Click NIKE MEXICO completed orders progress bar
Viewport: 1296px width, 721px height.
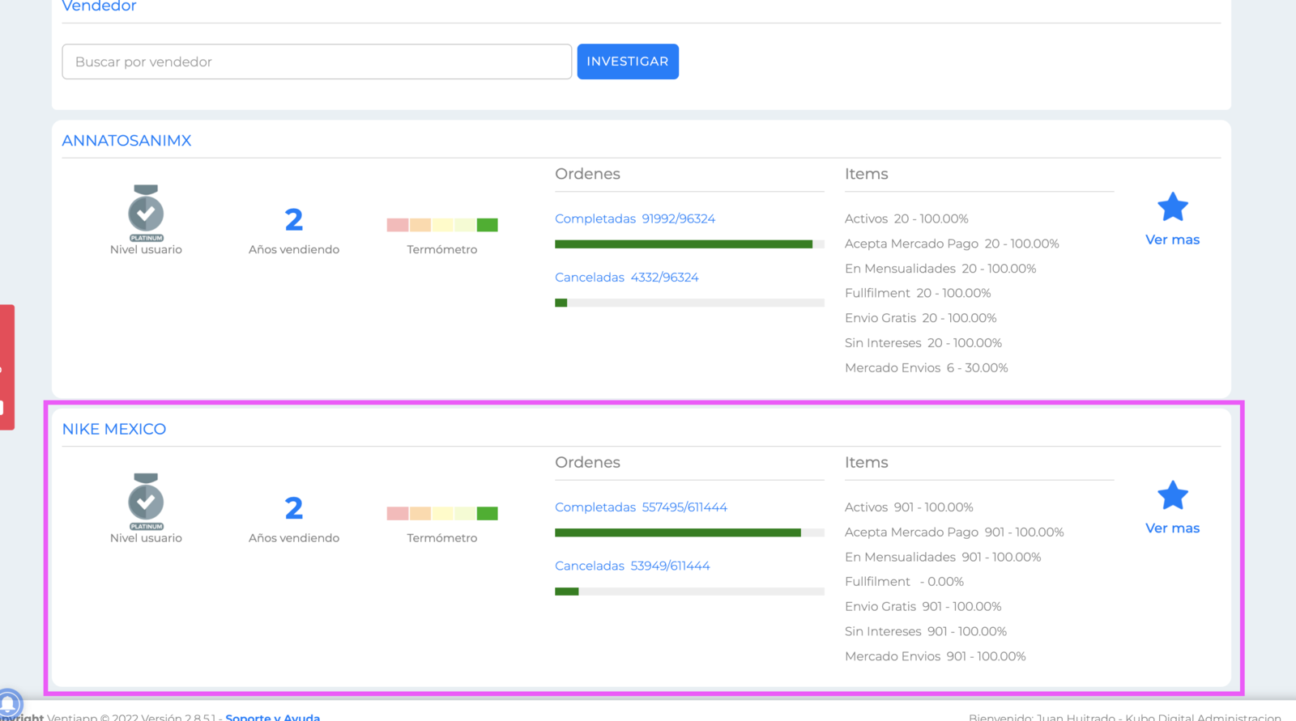(689, 532)
